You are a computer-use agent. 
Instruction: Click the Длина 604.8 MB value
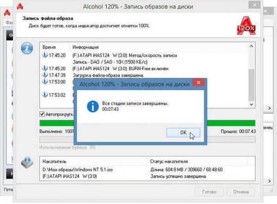click(187, 169)
